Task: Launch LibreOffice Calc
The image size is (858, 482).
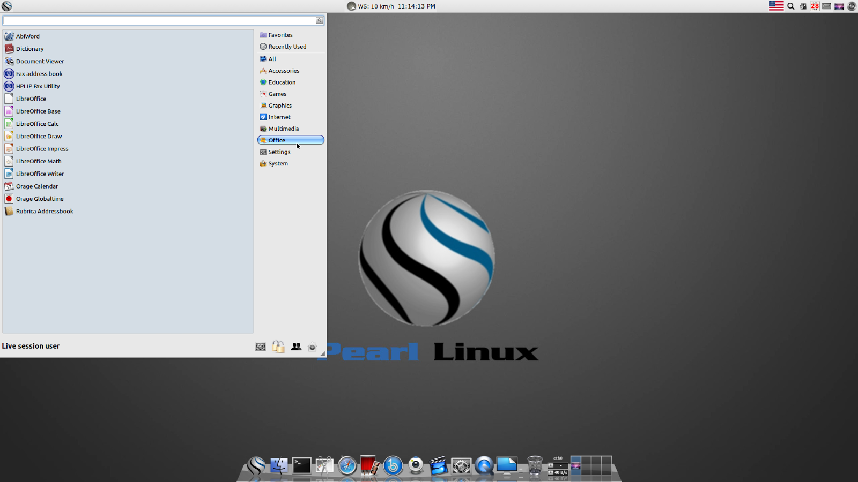Action: pos(32,124)
